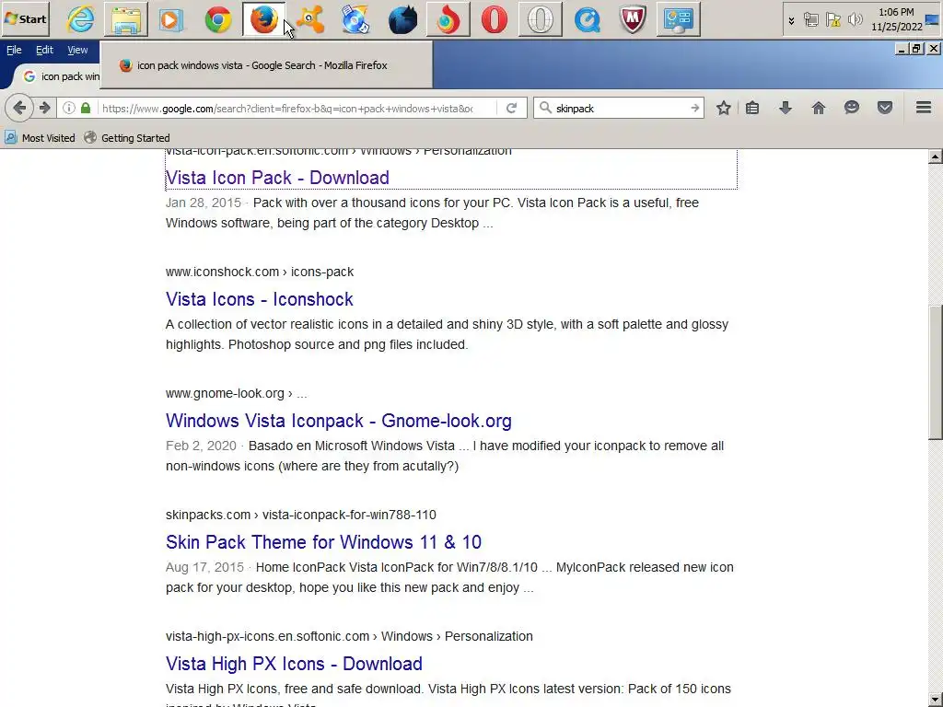
Task: Open Avast Secure Browser taskbar icon
Action: point(310,19)
